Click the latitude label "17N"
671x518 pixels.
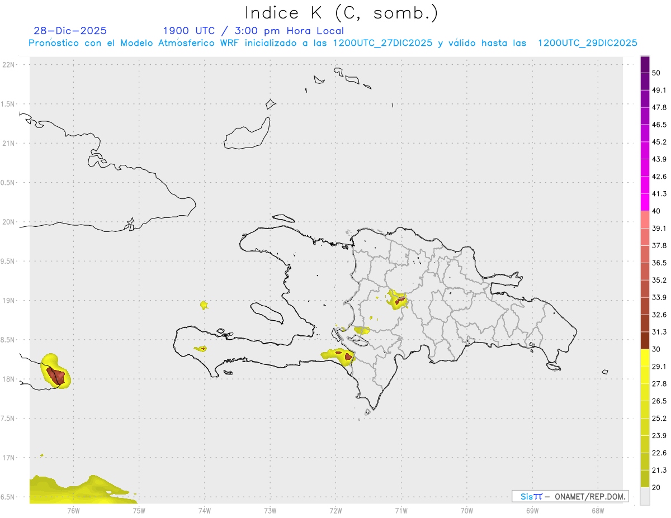10,458
